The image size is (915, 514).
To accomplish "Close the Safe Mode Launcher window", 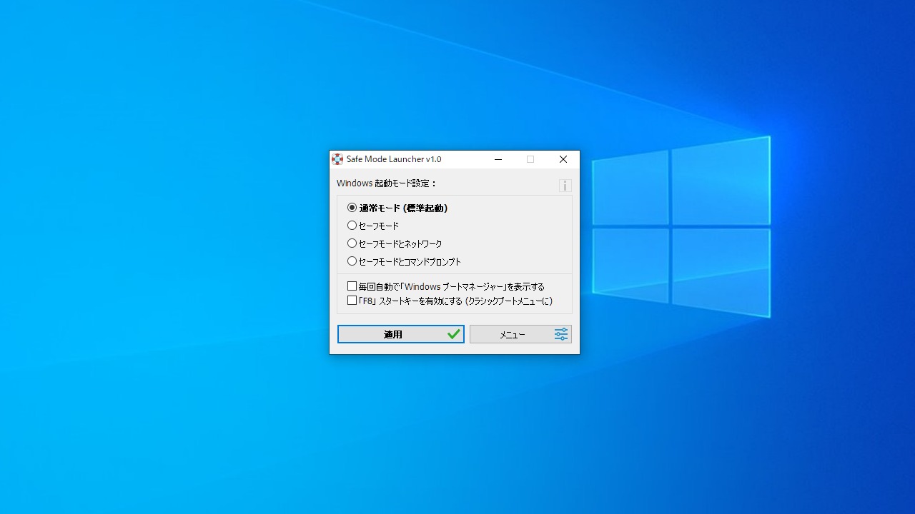I will pos(563,159).
